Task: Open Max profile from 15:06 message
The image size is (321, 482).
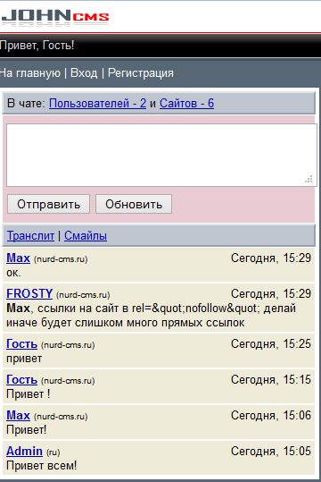Action: (x=19, y=415)
